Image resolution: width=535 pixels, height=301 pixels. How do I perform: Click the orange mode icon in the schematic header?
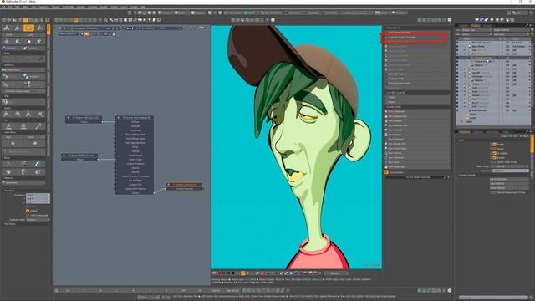tap(87, 33)
